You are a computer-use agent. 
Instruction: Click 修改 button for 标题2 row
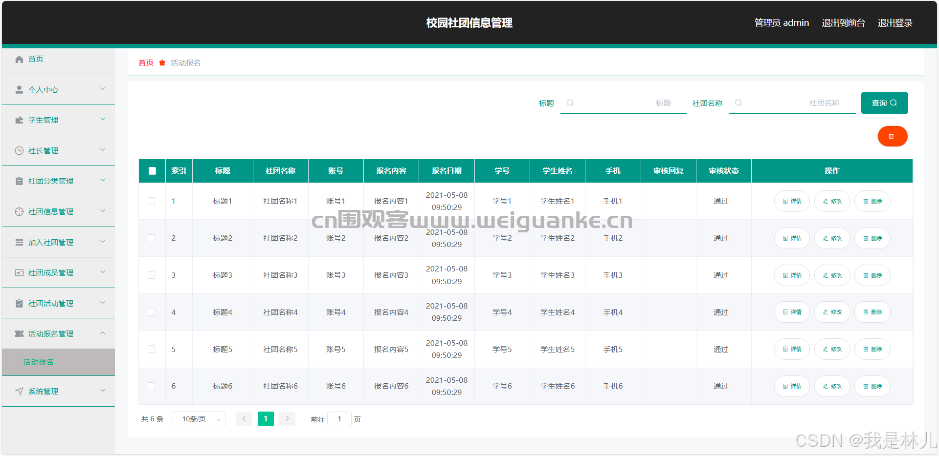coord(832,238)
